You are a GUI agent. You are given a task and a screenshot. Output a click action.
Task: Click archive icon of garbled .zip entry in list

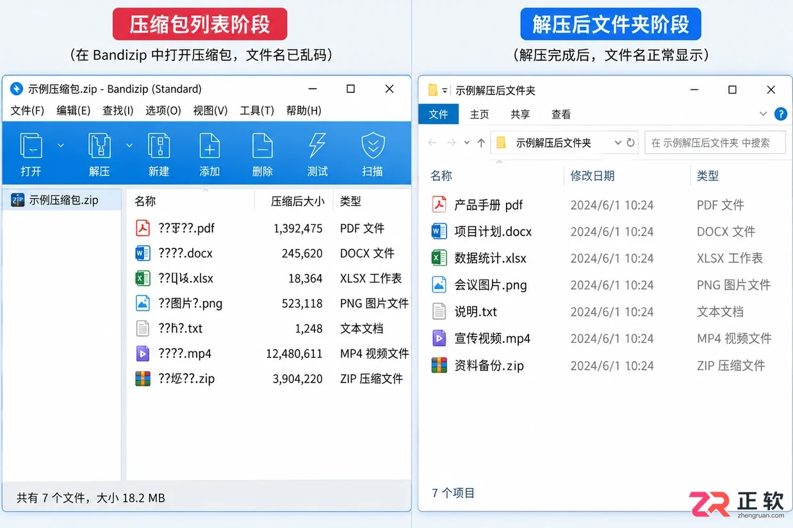pyautogui.click(x=143, y=379)
